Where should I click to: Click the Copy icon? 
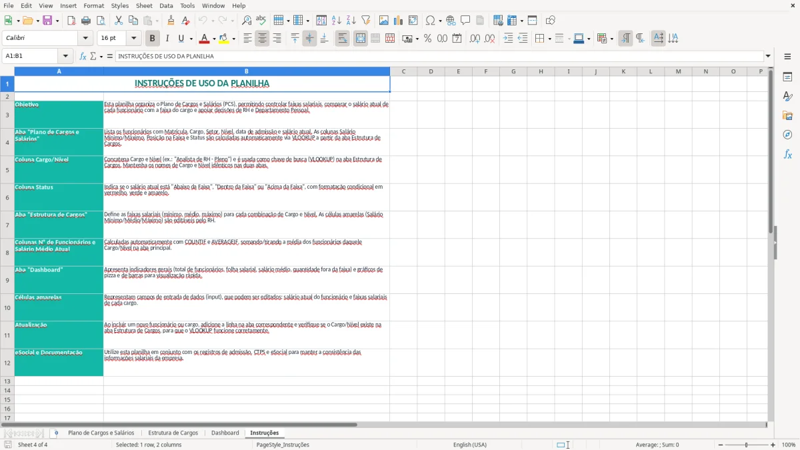pos(133,21)
